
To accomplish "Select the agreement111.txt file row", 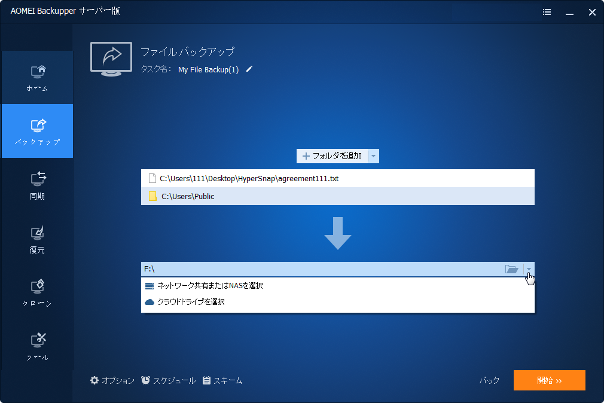I will pos(338,178).
